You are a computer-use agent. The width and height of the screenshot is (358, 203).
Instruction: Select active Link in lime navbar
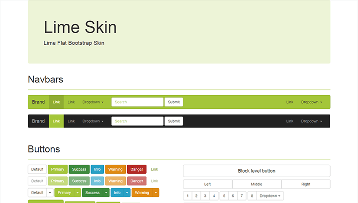(56, 102)
